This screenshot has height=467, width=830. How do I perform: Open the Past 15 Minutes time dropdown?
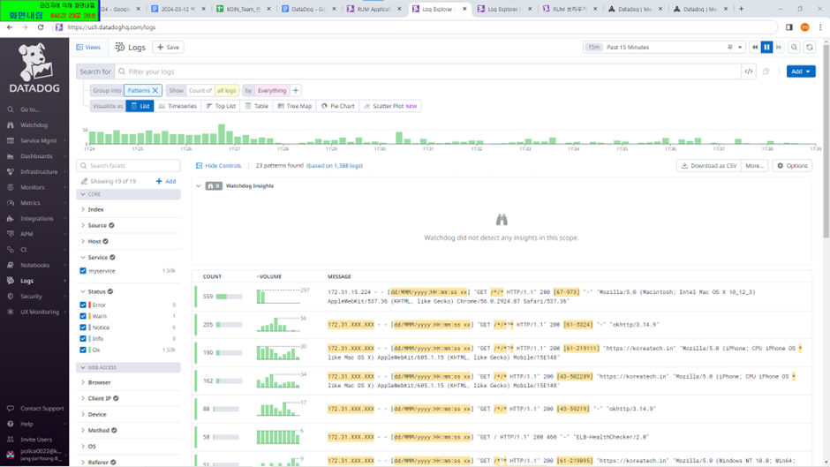tap(664, 47)
